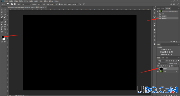Viewport: 180px width, 96px height.
Task: Set history brush source for 打开 state
Action: tap(158, 14)
